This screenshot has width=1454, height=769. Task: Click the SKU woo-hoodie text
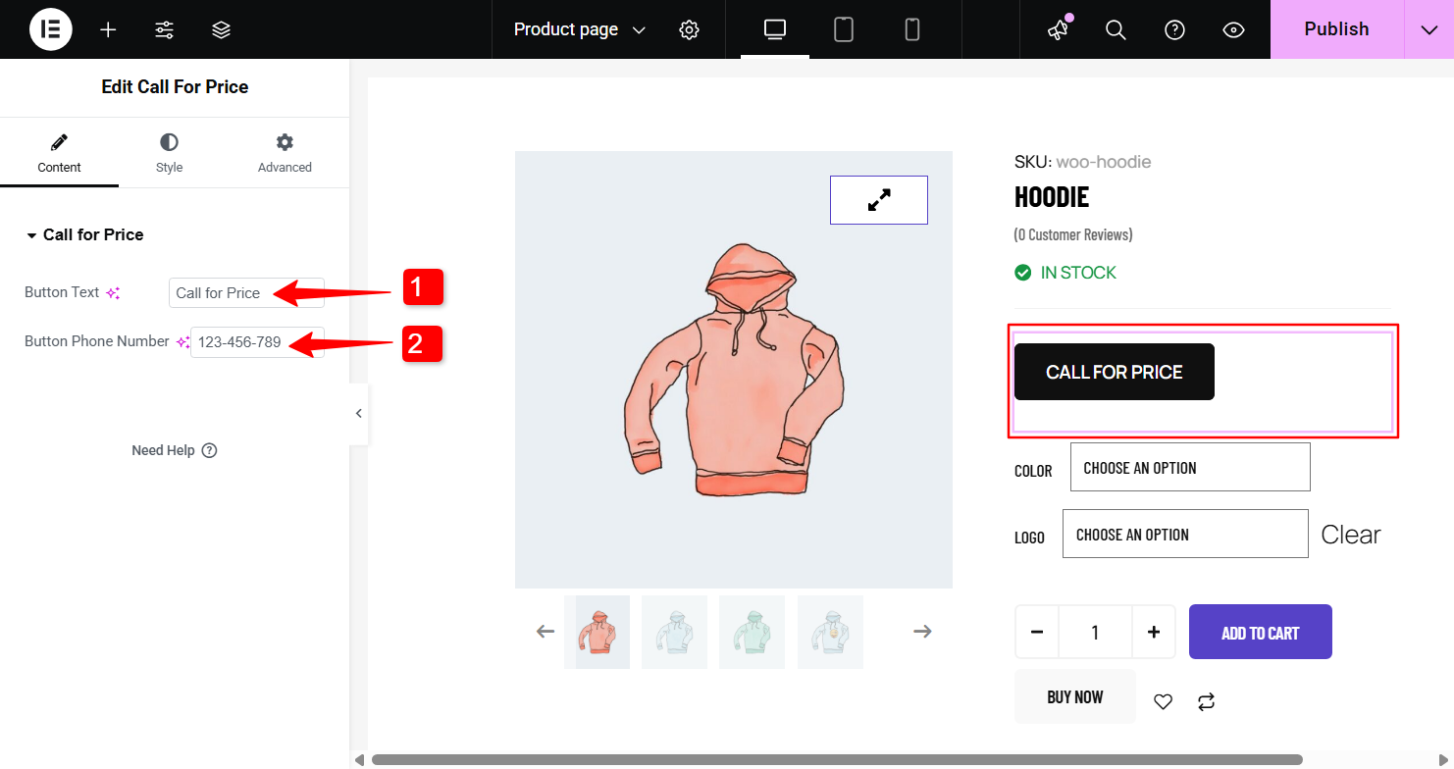coord(1083,162)
